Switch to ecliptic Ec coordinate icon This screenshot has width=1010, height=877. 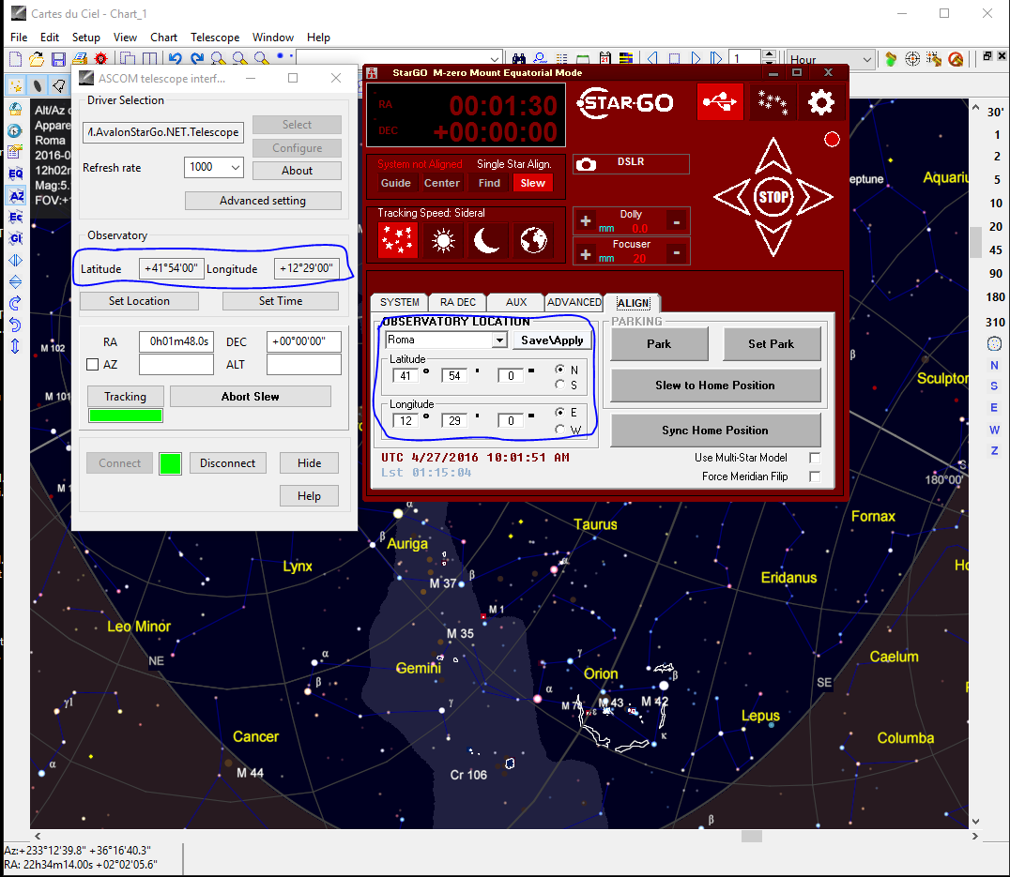(x=15, y=217)
